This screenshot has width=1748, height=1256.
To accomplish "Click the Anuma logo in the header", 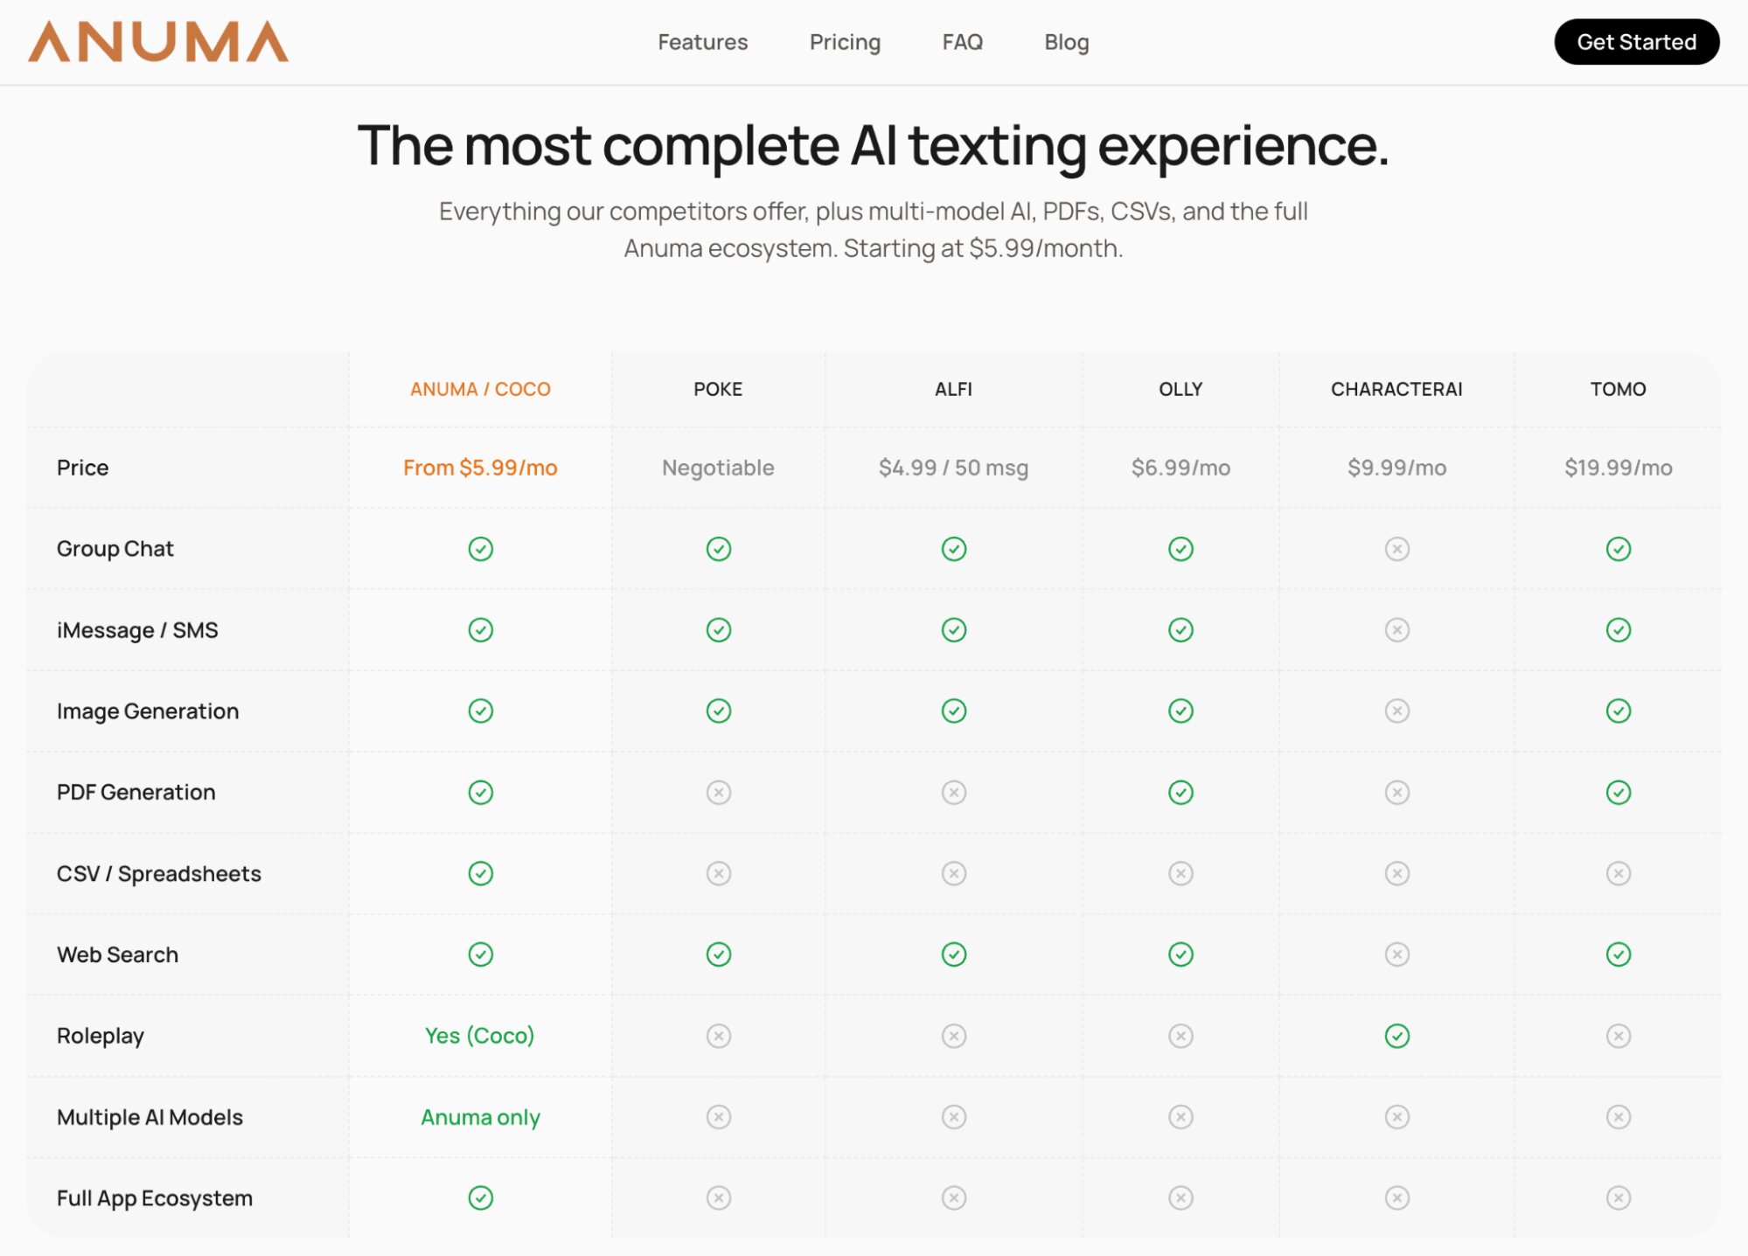I will [x=158, y=42].
